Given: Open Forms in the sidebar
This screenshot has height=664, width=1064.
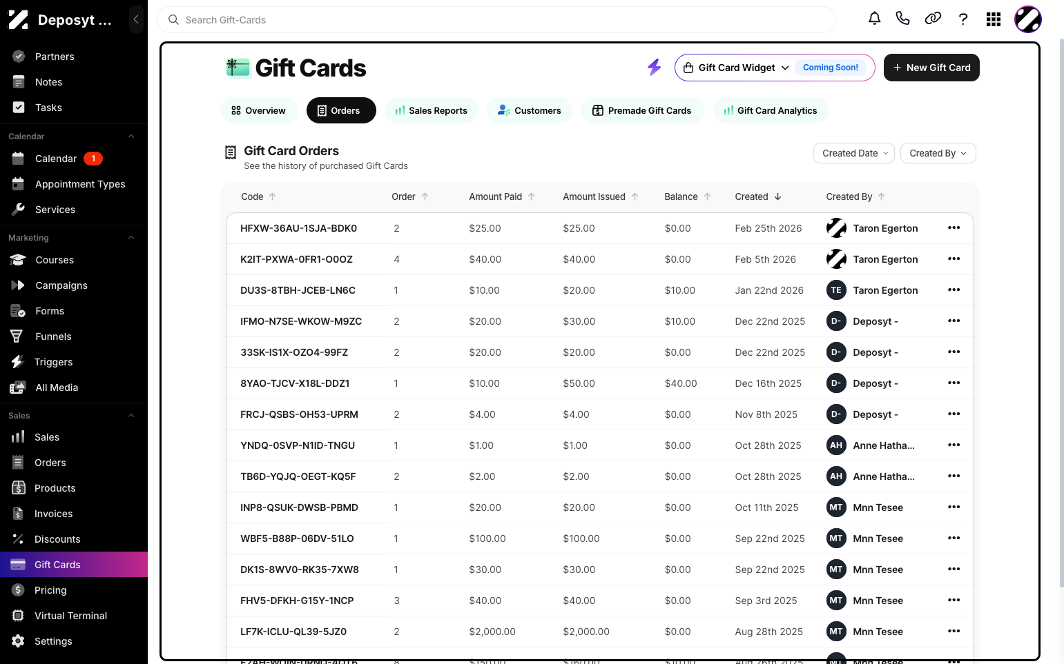Looking at the screenshot, I should tap(50, 311).
